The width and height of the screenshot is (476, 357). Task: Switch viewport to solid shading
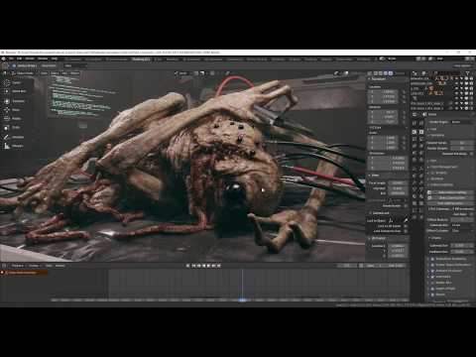click(x=381, y=73)
